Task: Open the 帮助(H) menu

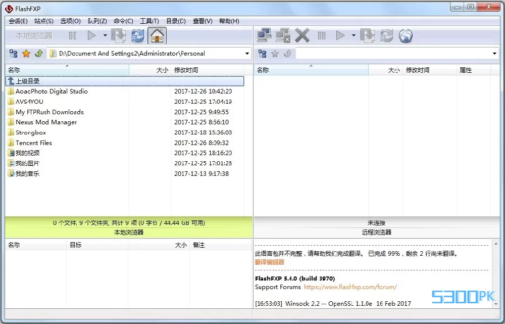Action: 229,21
